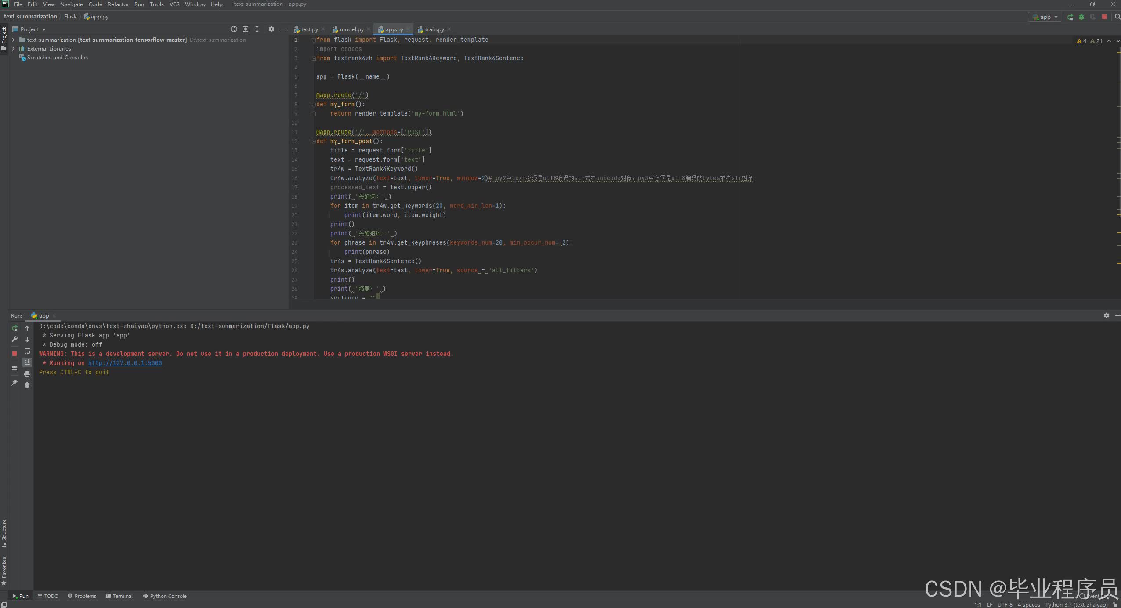
Task: Select opened file locate target icon in Project
Action: 234,29
